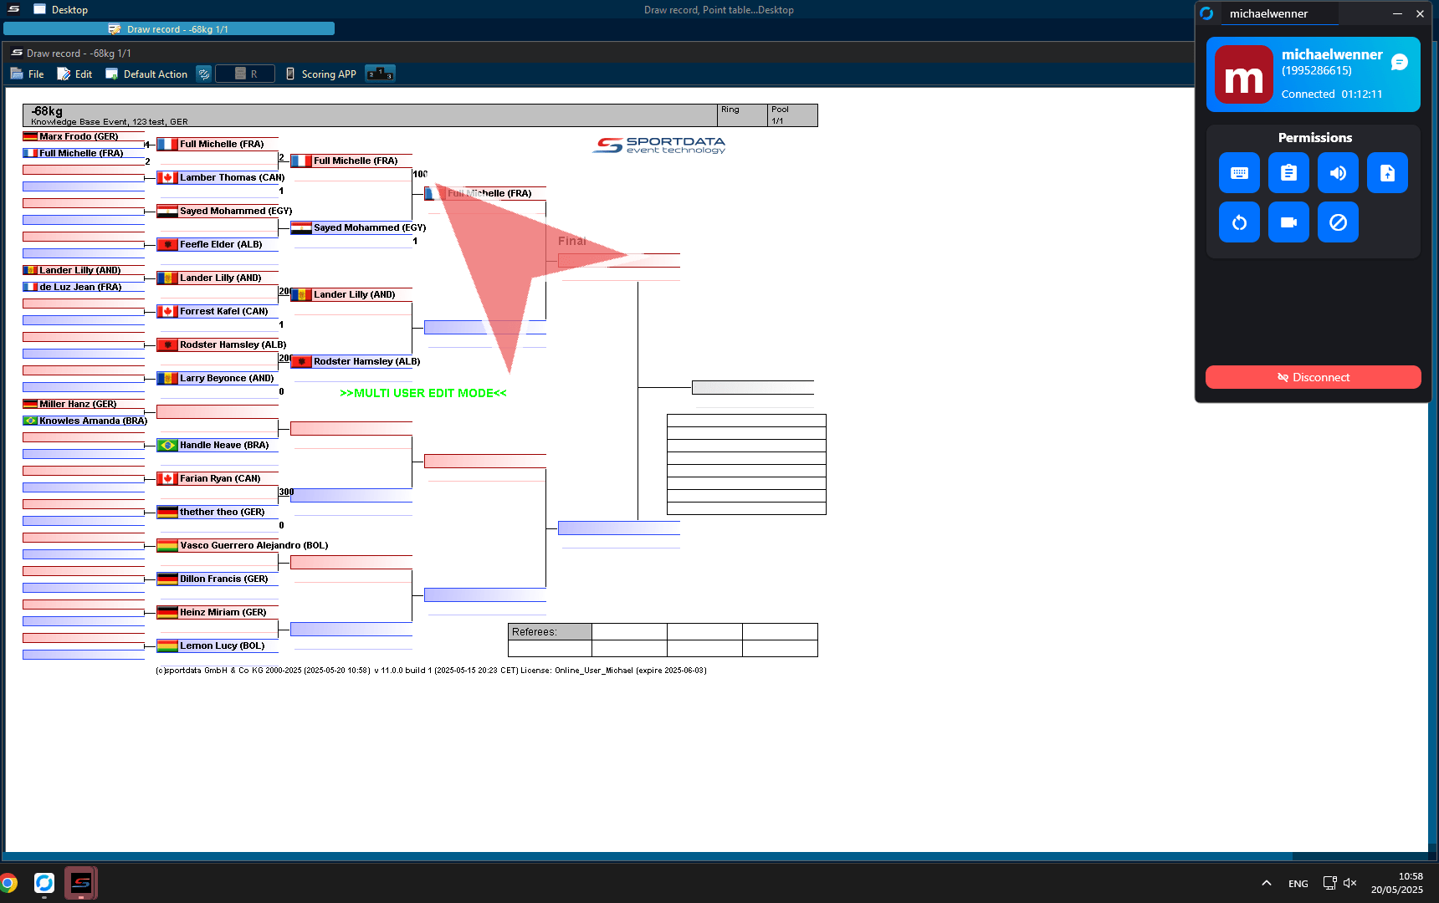Click the restart permission icon
This screenshot has height=903, width=1439.
[x=1239, y=222]
